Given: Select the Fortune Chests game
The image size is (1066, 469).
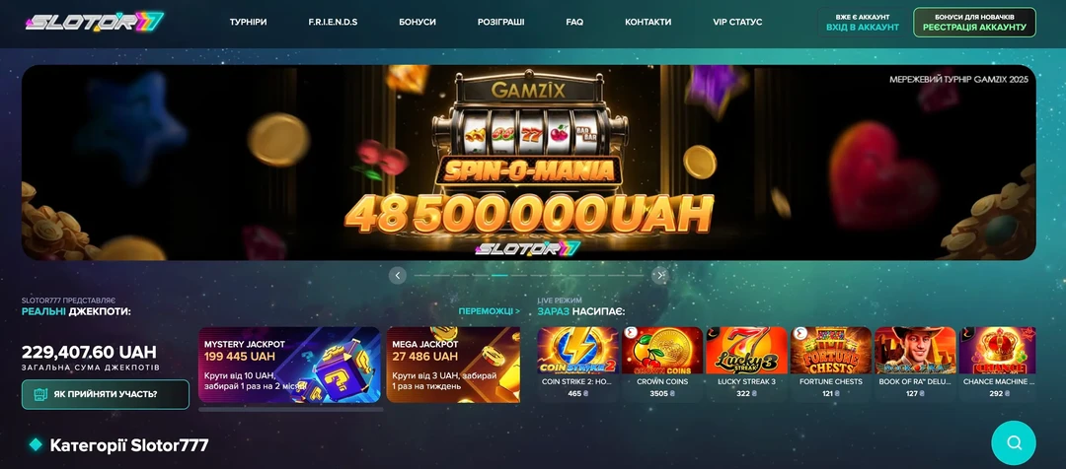Looking at the screenshot, I should [831, 350].
